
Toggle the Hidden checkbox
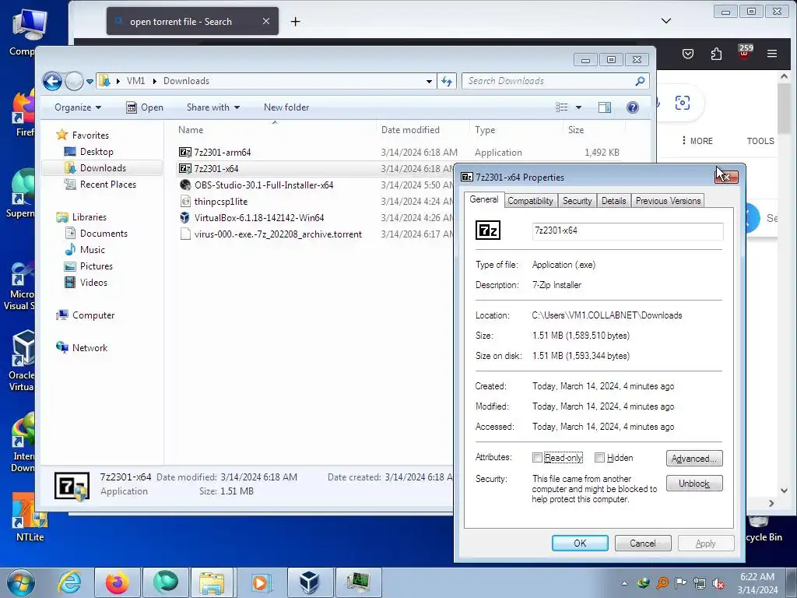pyautogui.click(x=600, y=458)
